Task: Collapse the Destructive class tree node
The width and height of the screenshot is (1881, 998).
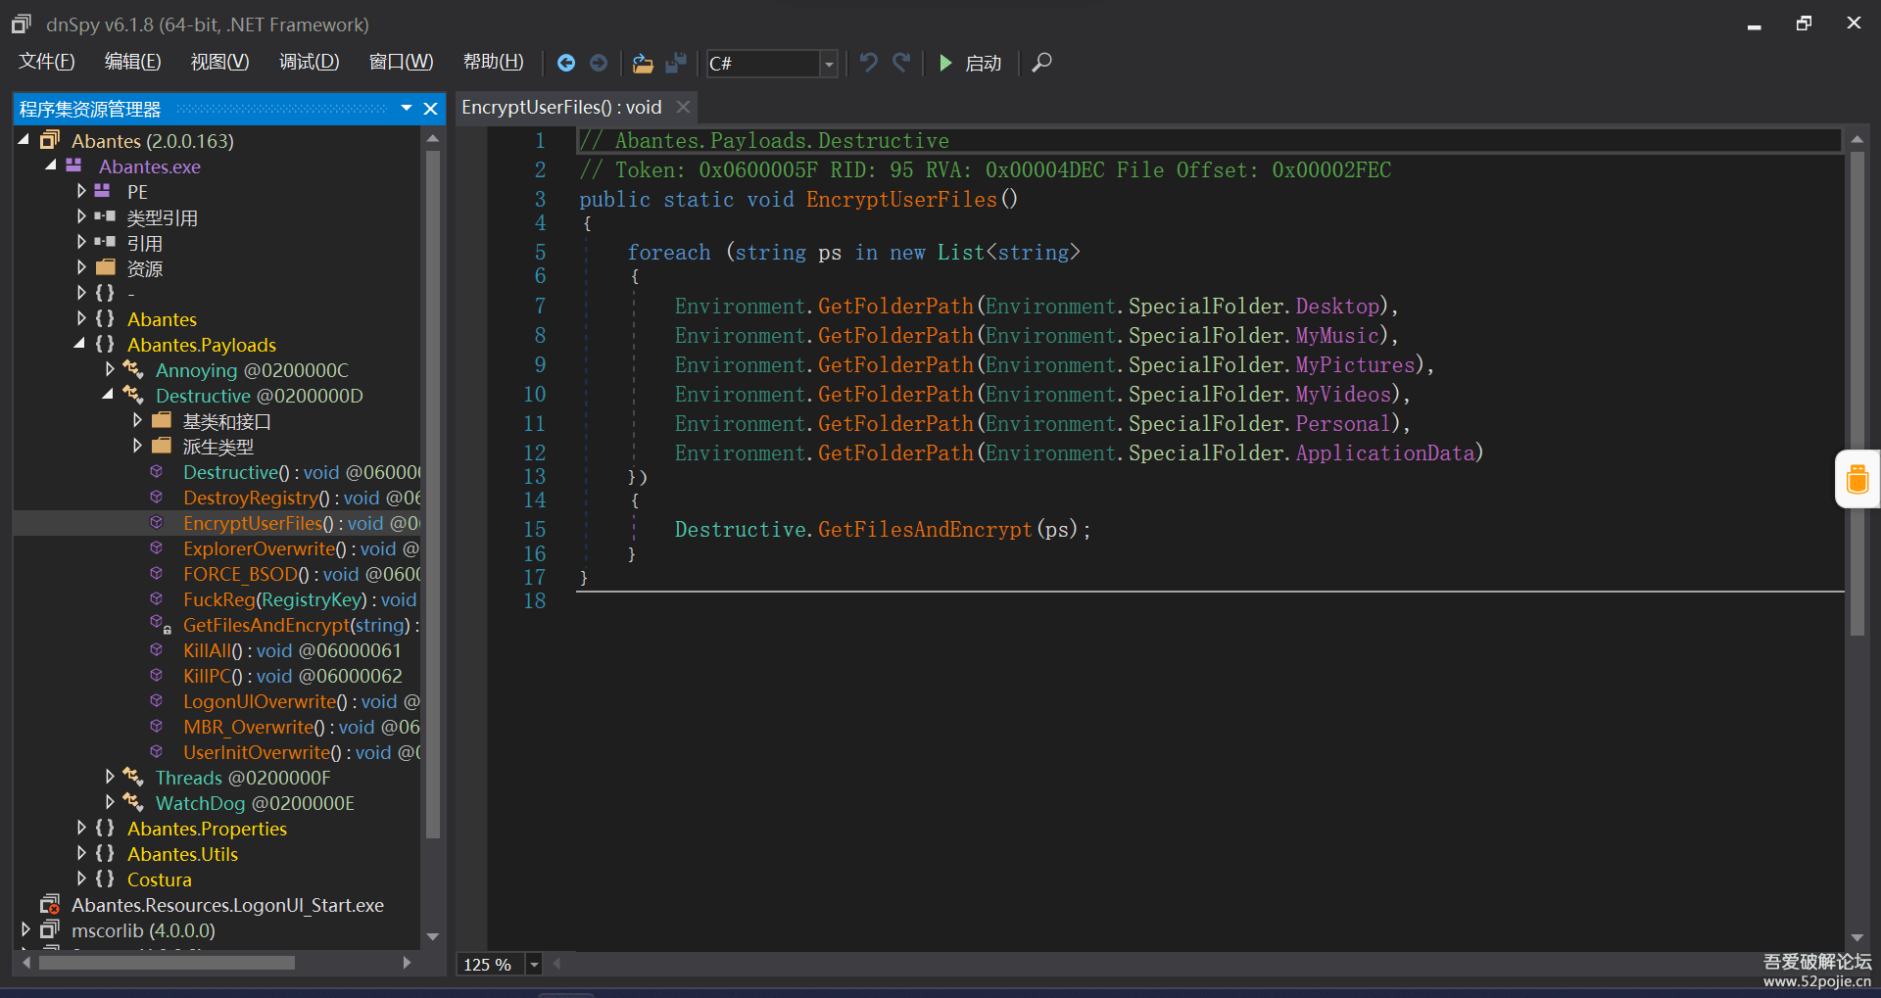Action: [x=109, y=395]
